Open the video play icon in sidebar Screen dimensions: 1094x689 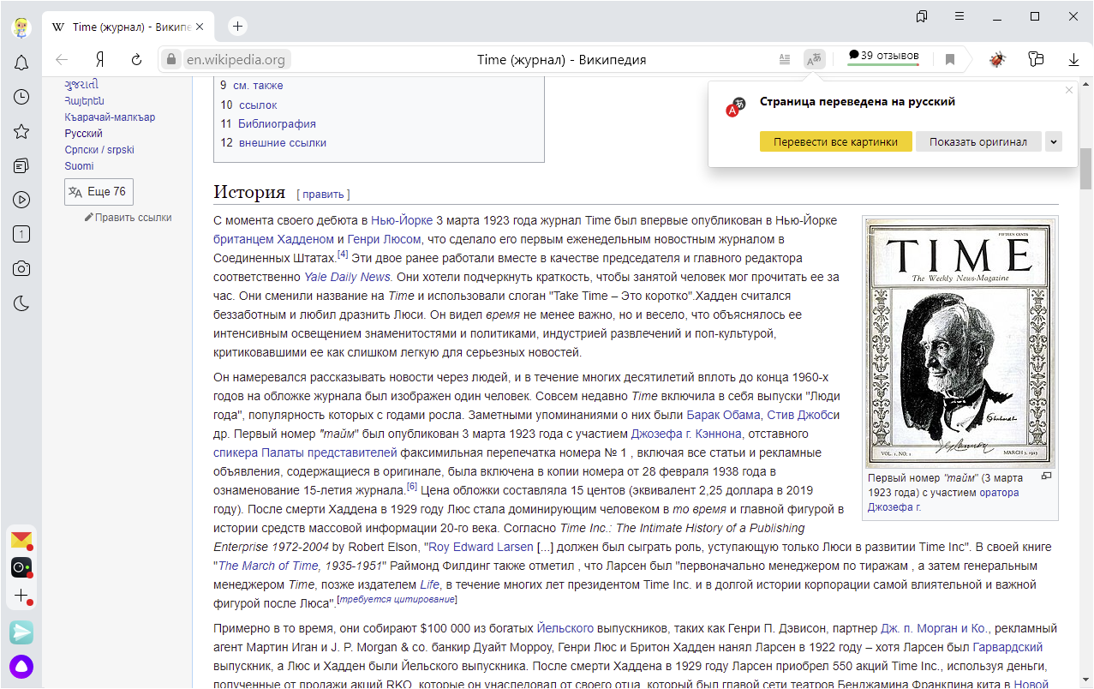pos(21,200)
